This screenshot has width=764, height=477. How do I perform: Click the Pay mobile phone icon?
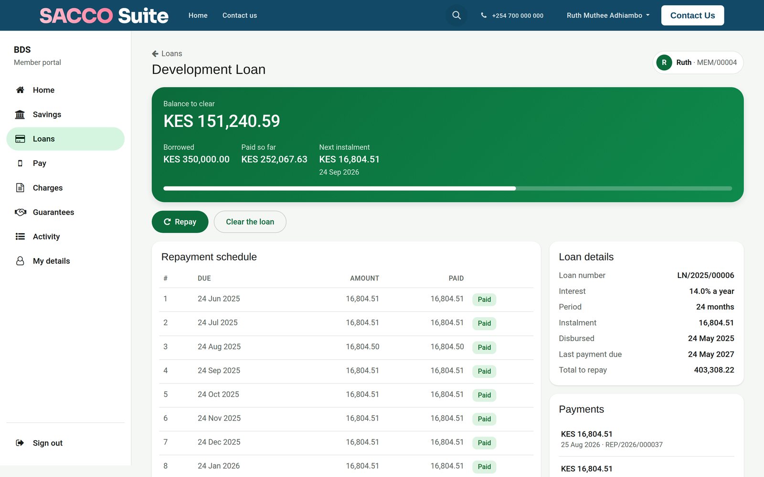point(20,163)
